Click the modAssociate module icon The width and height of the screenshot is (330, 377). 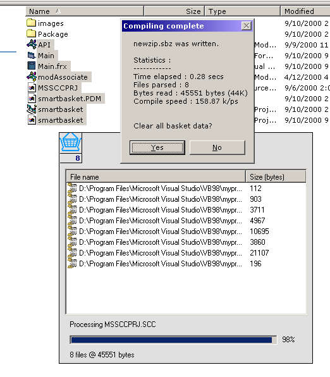(x=32, y=77)
